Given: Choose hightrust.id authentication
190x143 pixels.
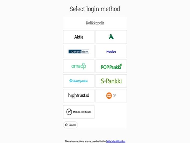Looking at the screenshot, I should coord(79,96).
